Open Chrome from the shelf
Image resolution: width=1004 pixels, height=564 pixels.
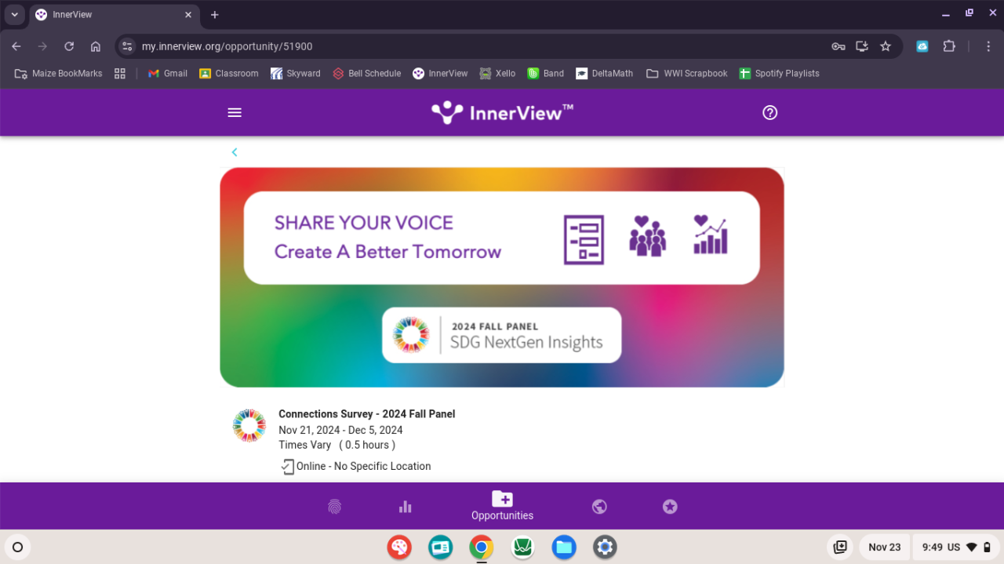coord(482,547)
